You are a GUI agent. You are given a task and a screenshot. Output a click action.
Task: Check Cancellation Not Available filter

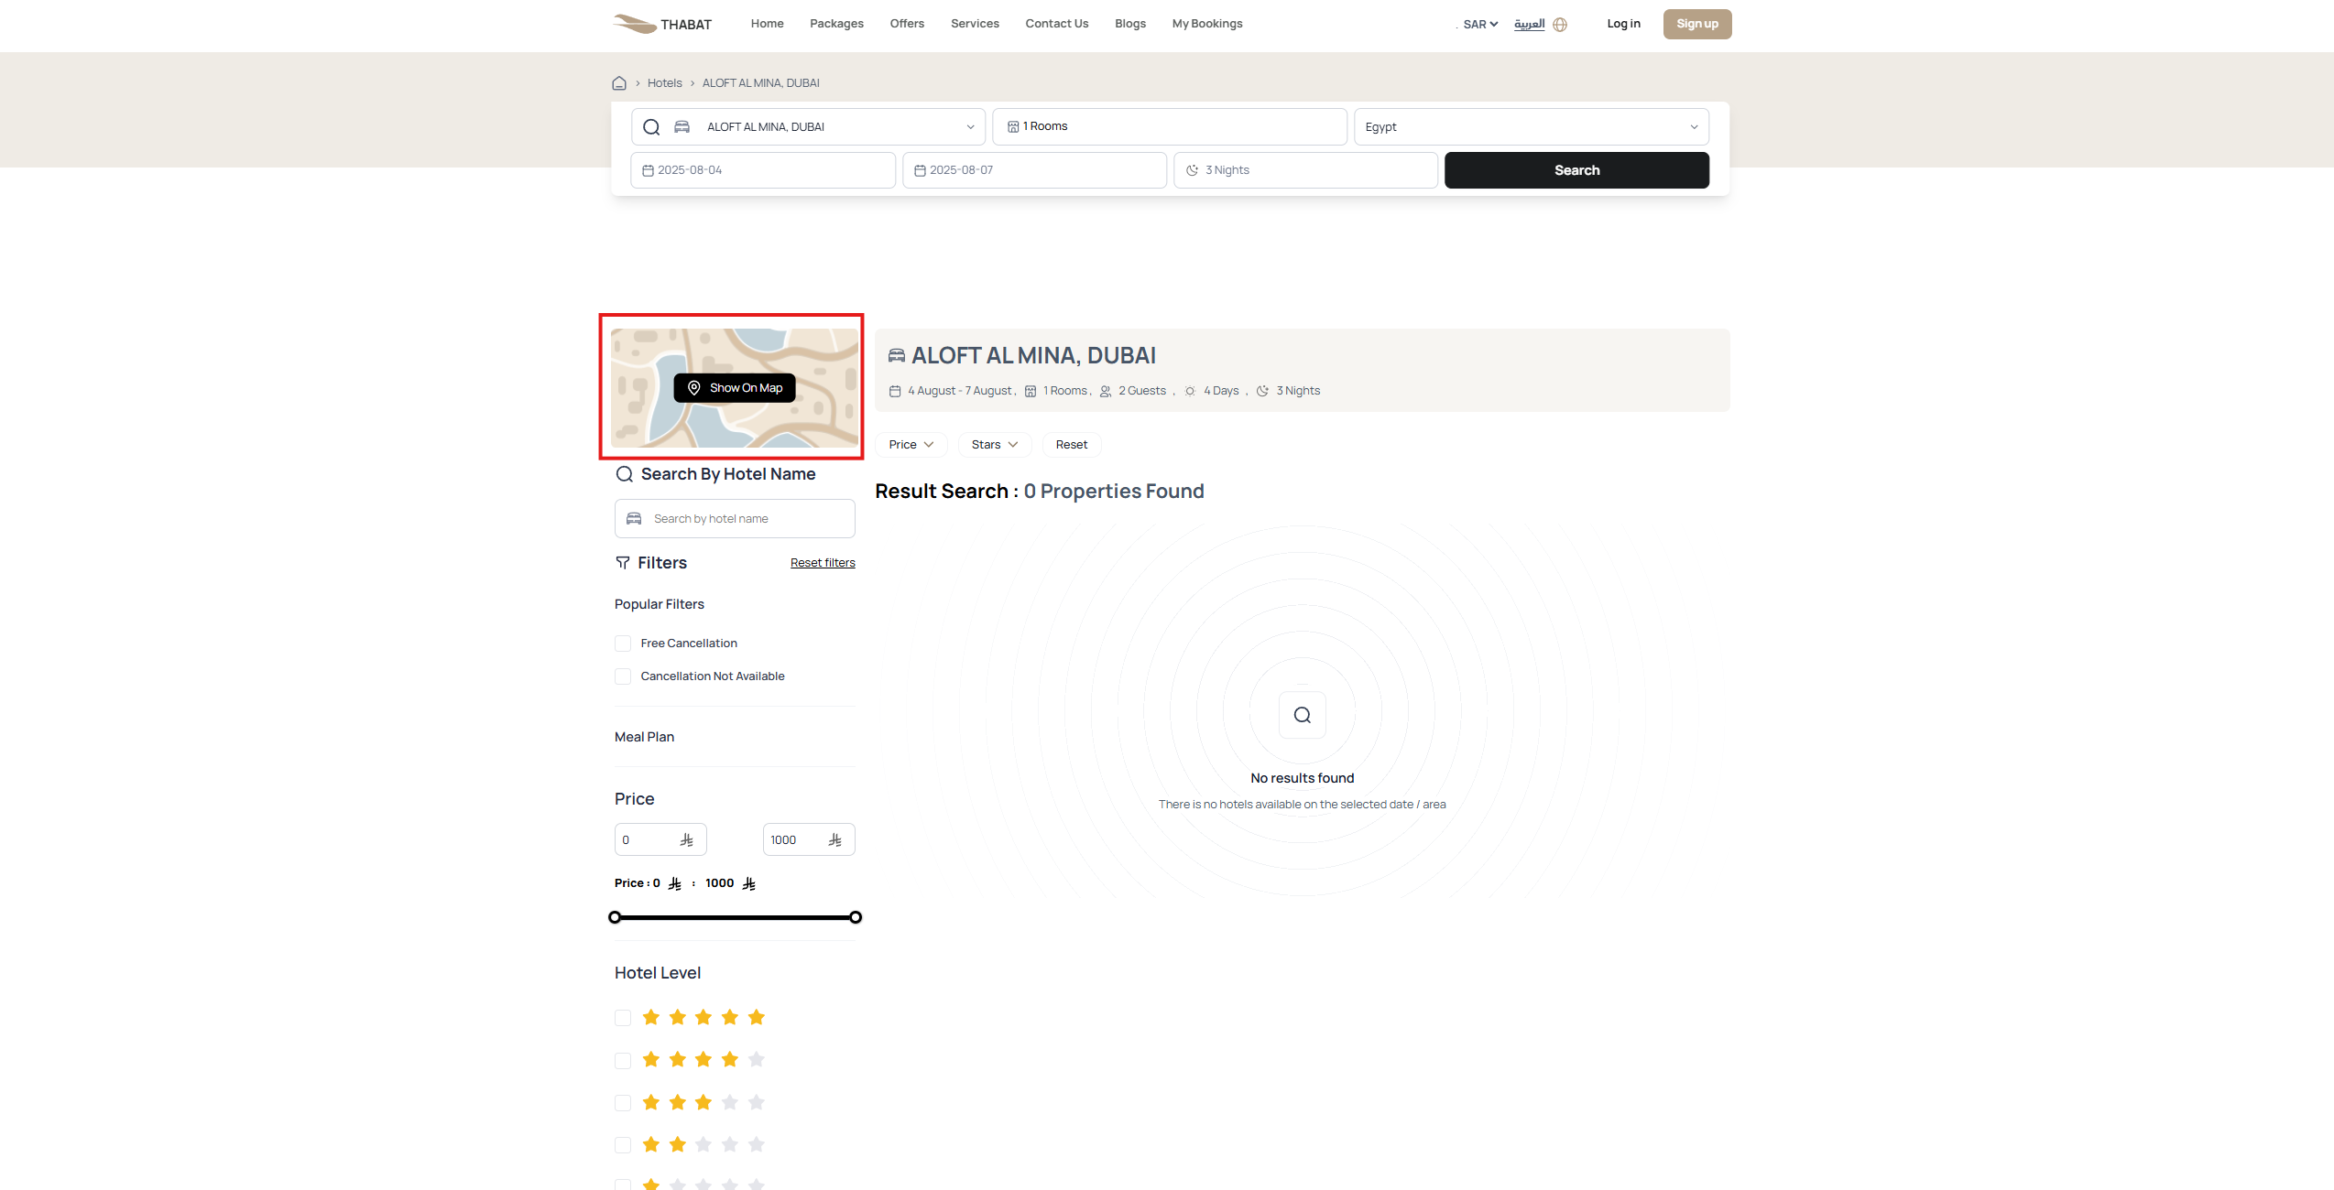pyautogui.click(x=623, y=676)
